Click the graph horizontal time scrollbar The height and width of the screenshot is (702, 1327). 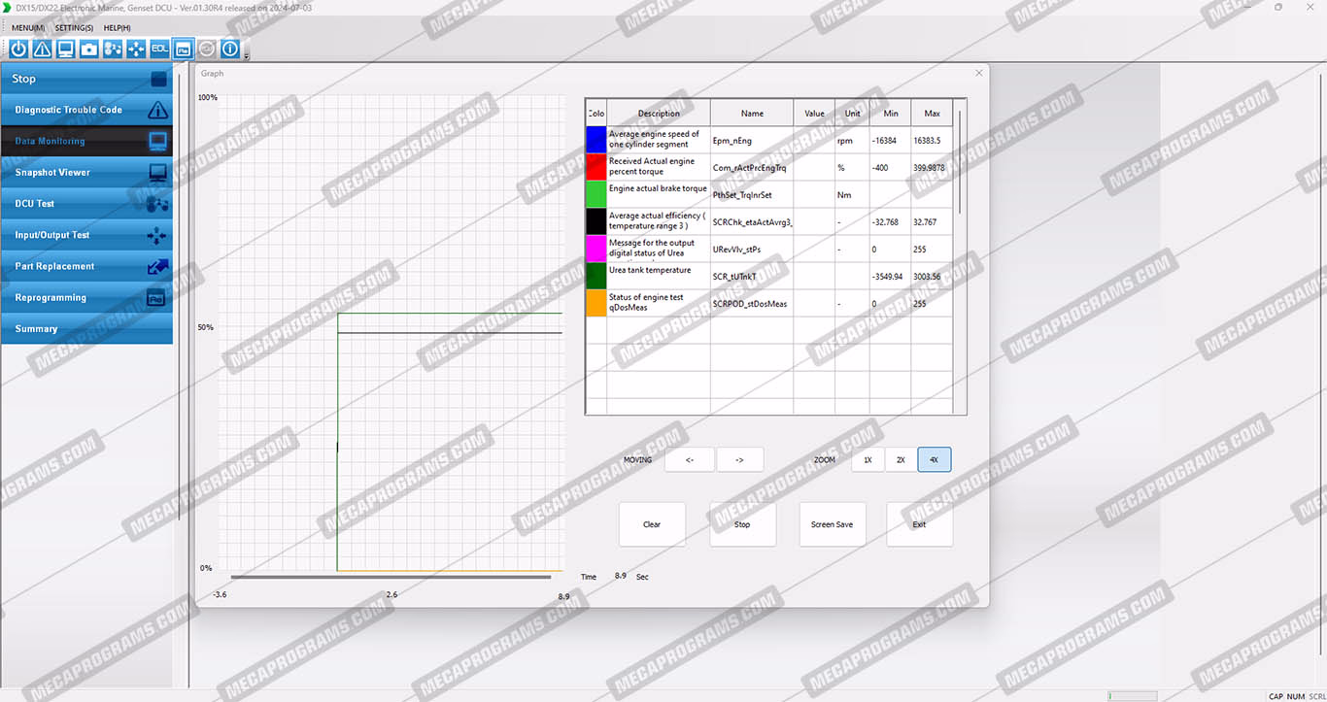[x=391, y=577]
